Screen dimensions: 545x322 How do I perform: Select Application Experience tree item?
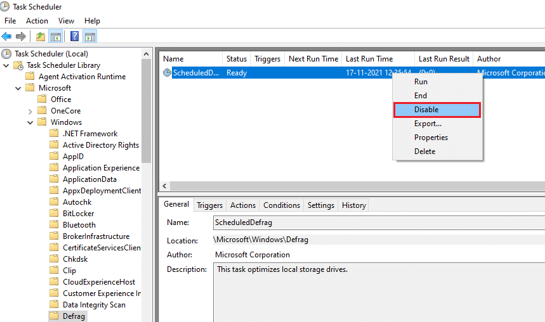coord(101,168)
